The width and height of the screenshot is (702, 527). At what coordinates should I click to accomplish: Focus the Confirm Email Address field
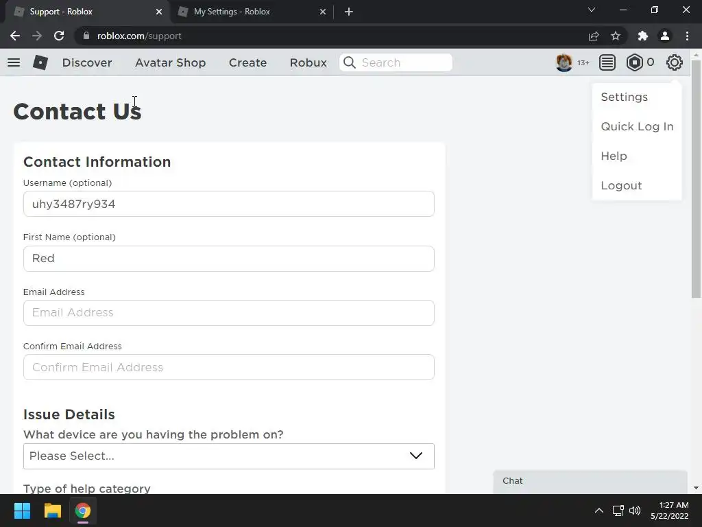[x=229, y=367]
